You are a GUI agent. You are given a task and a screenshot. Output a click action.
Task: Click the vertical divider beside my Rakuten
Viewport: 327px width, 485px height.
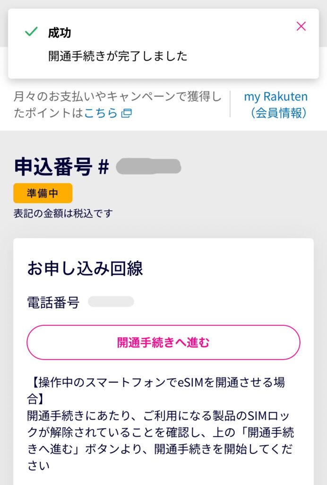[230, 104]
